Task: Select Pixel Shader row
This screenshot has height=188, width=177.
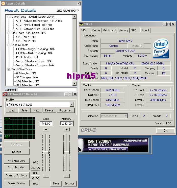Action: pyautogui.click(x=27, y=57)
